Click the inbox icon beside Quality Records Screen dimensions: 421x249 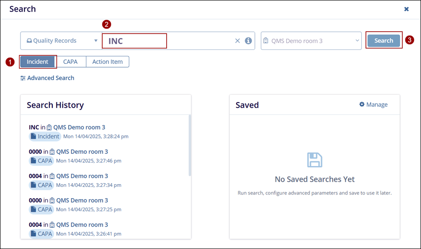pos(29,41)
